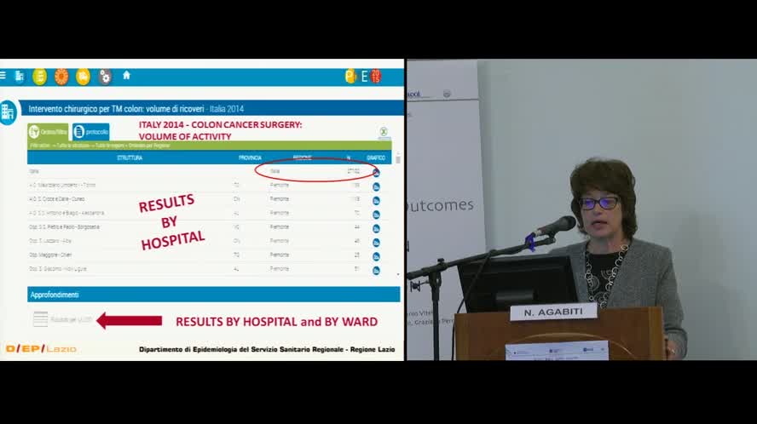Click the Piemonte cell in the Mauriziano row

coord(279,186)
